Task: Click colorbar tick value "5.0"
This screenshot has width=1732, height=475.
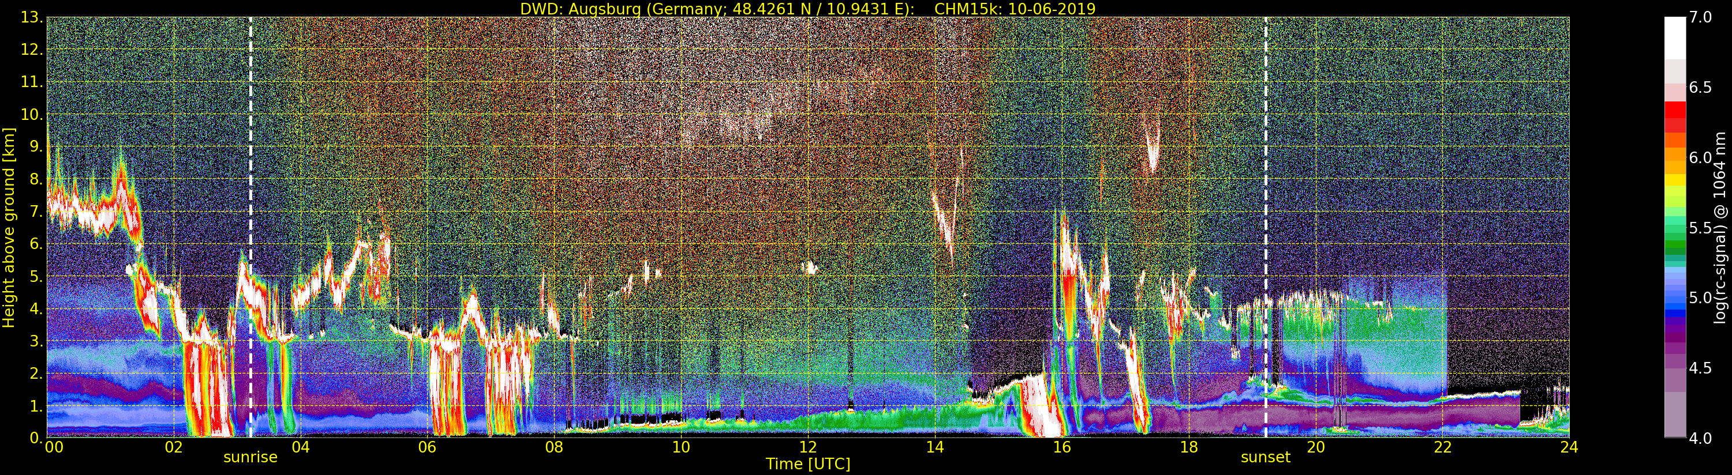Action: coord(1700,297)
